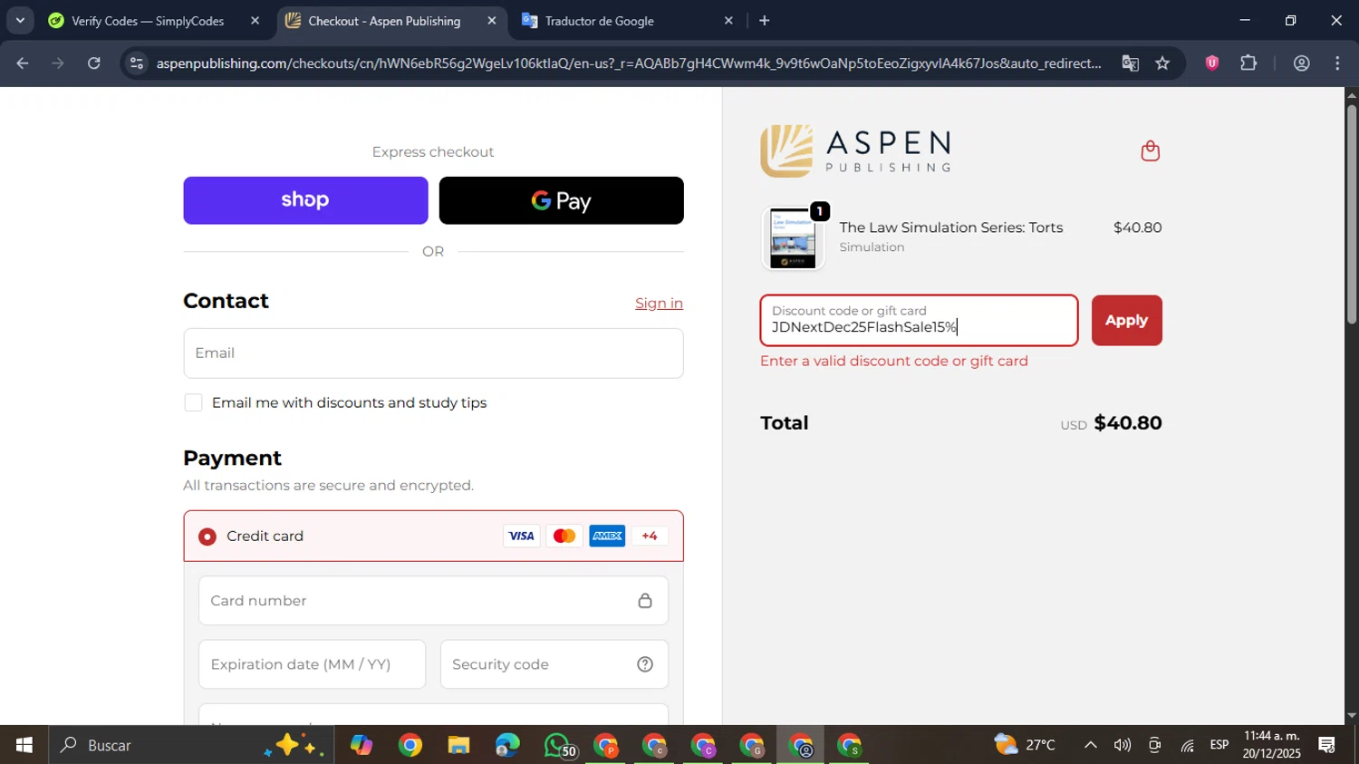Image resolution: width=1359 pixels, height=764 pixels.
Task: Apply the discount code
Action: pyautogui.click(x=1126, y=321)
